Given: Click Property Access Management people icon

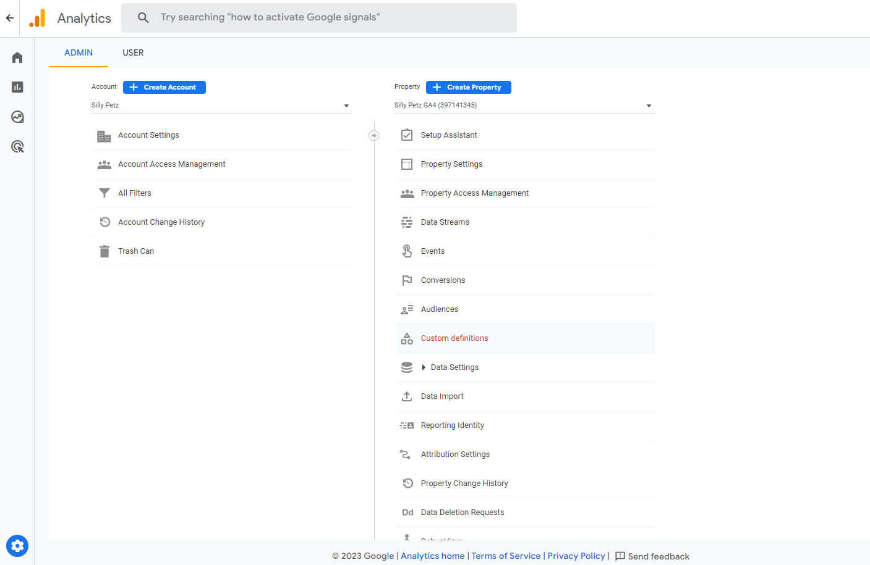Looking at the screenshot, I should pos(407,193).
